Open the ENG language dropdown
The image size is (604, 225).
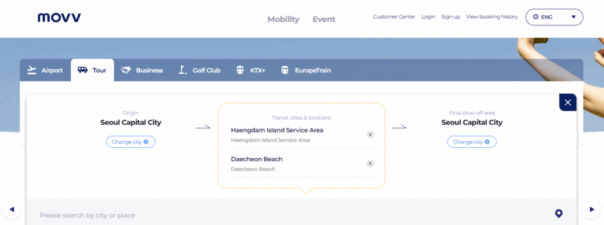(554, 17)
